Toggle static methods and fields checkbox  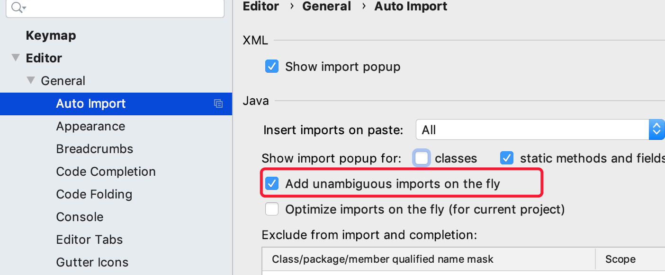[507, 158]
